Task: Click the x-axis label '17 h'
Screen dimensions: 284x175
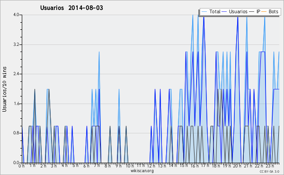Action: (205, 166)
